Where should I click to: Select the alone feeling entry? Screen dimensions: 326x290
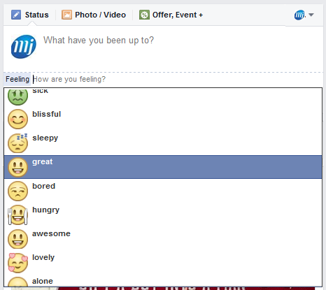pyautogui.click(x=163, y=281)
